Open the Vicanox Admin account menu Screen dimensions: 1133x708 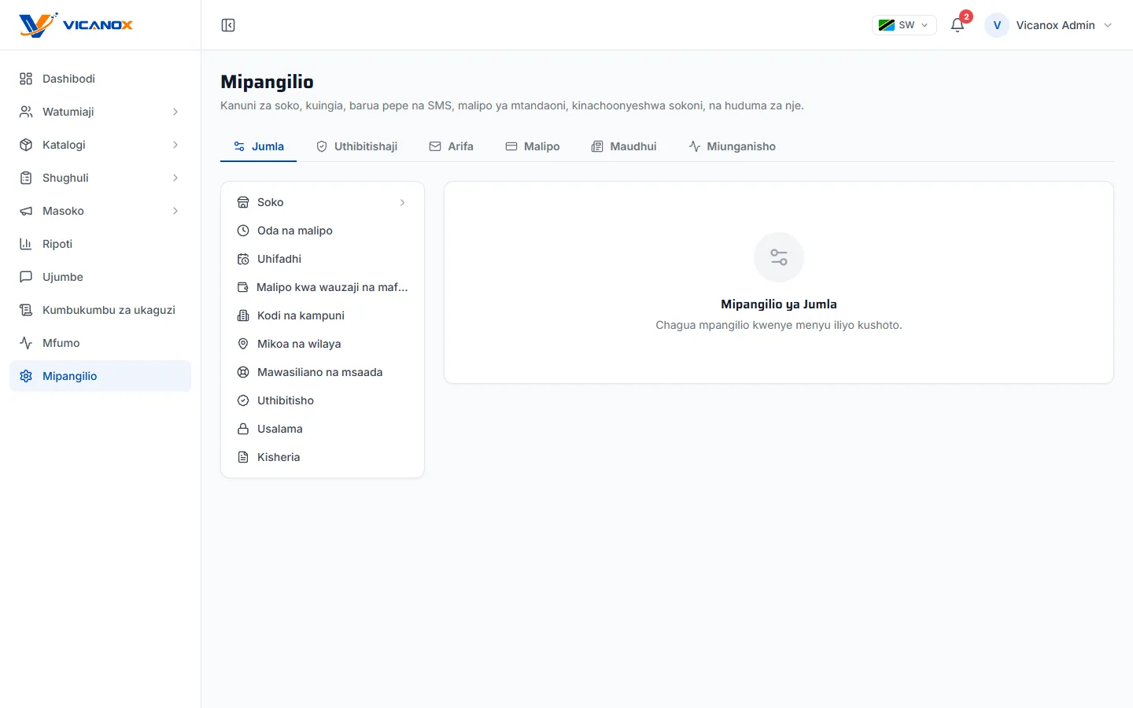point(1050,25)
